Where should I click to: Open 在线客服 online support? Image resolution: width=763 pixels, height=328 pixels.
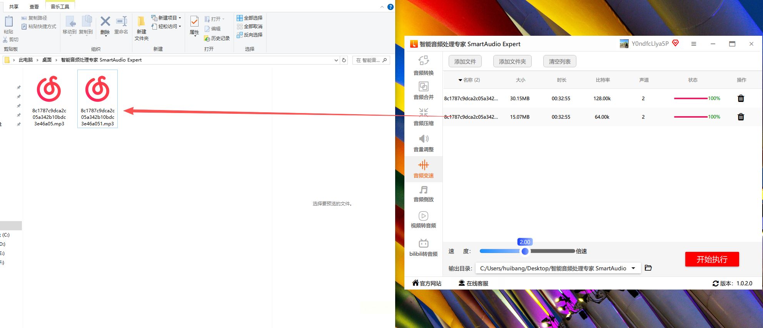click(473, 283)
